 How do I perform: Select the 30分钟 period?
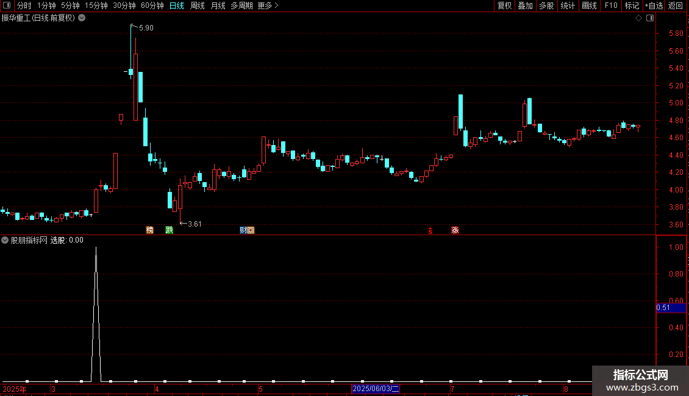(124, 5)
